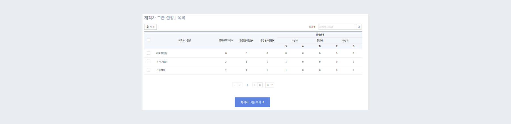Sort by 등록재직자수 column
The width and height of the screenshot is (511, 124).
coord(226,40)
